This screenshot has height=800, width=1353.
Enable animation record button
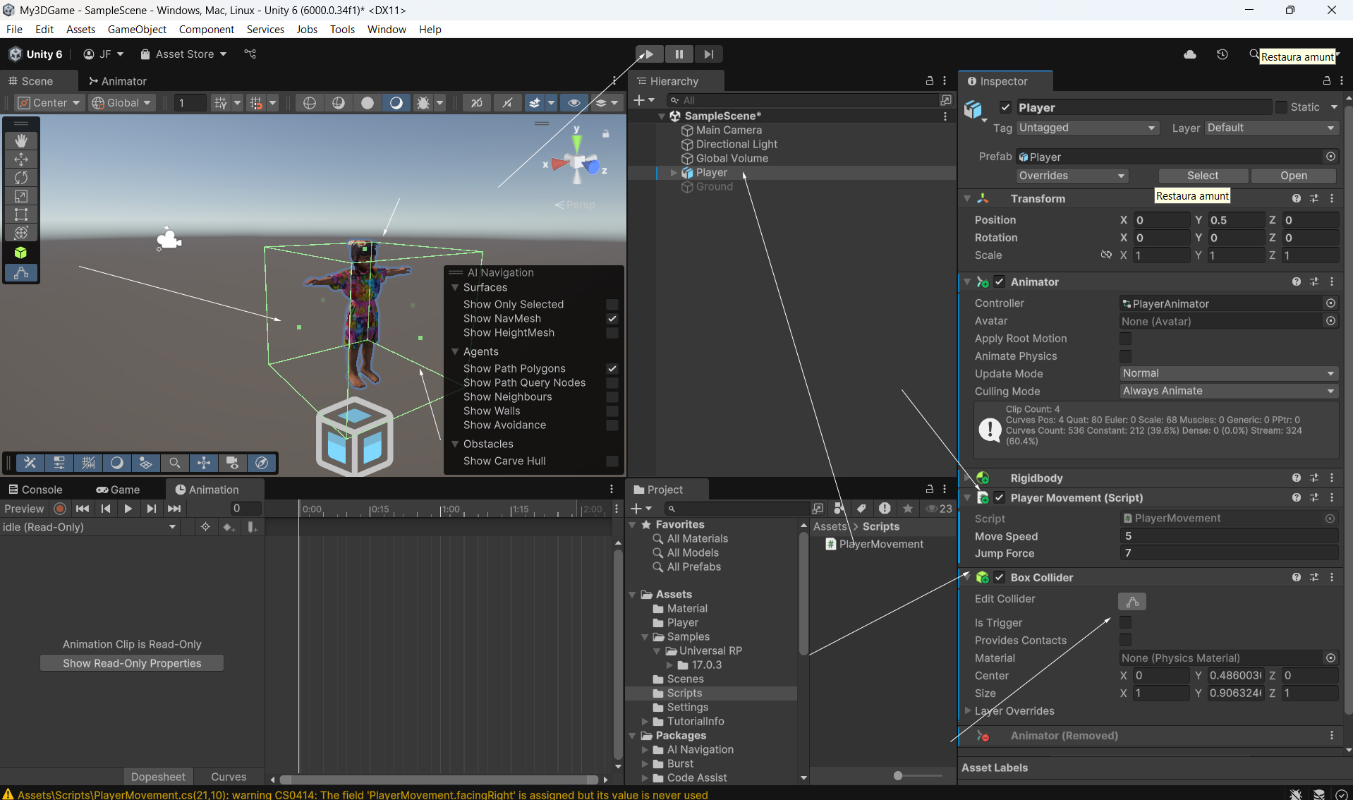[60, 509]
